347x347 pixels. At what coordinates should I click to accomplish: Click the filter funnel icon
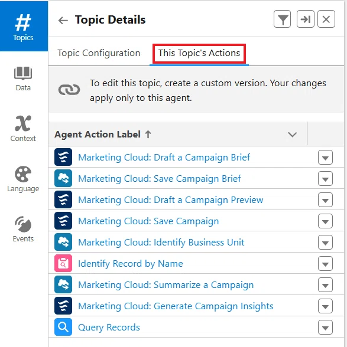coord(282,19)
